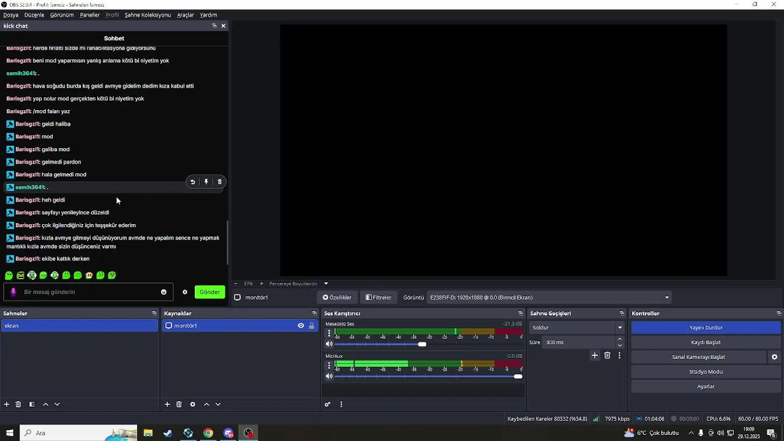Remove selected source in Kaynaklar toolbar
This screenshot has width=784, height=441.
179,404
